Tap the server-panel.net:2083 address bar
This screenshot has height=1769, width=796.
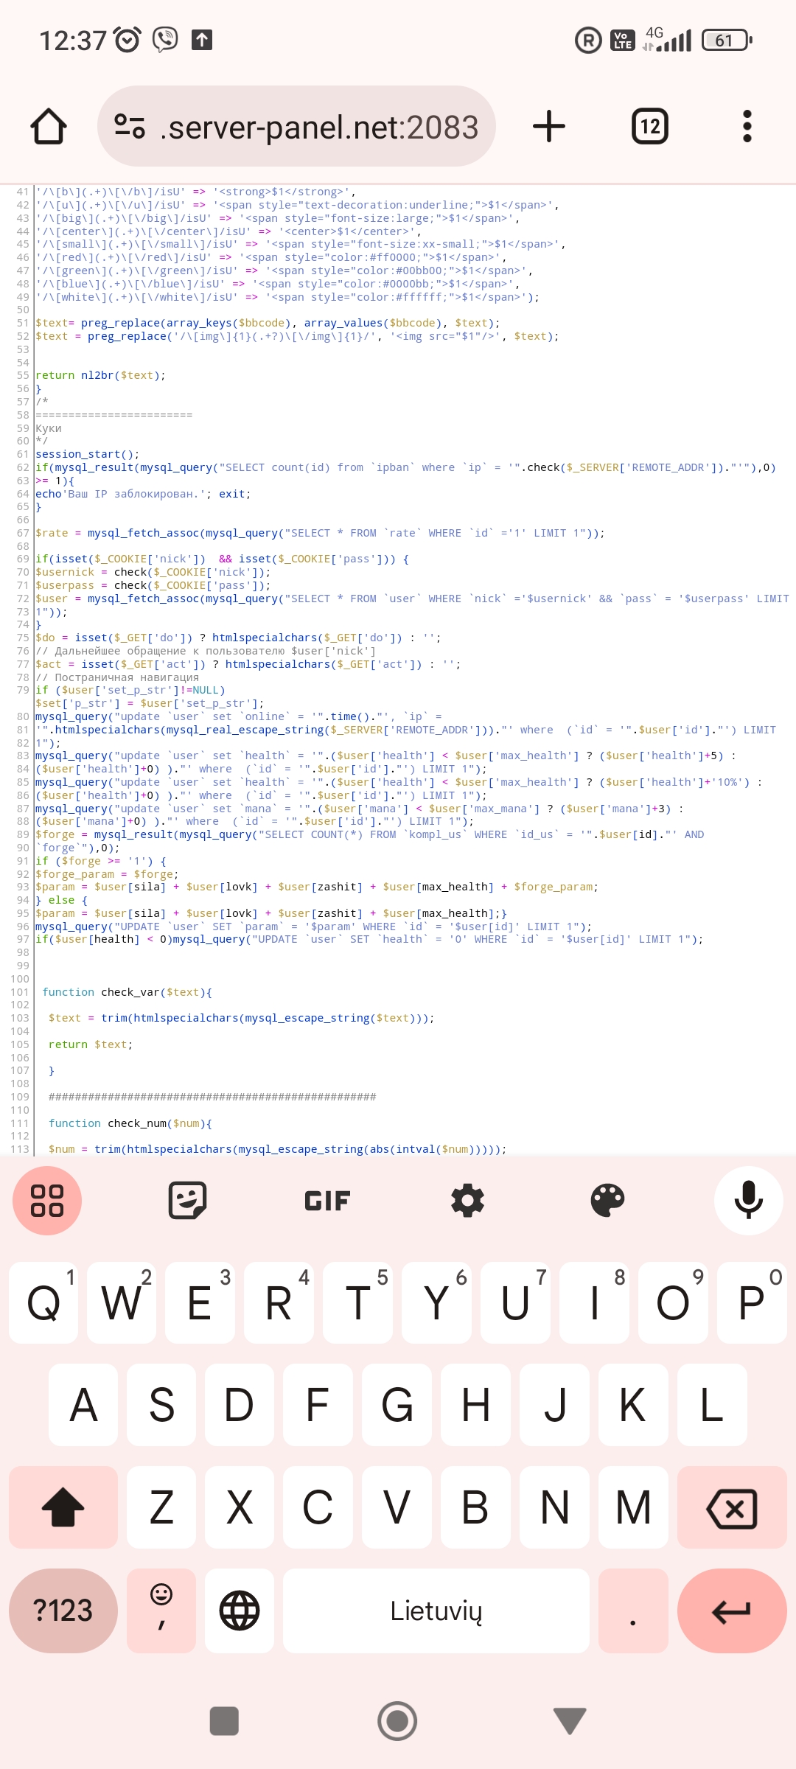(320, 127)
